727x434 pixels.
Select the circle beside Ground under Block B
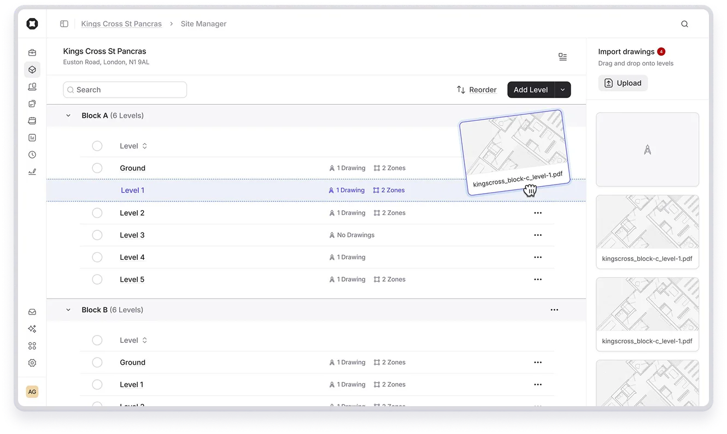[97, 362]
